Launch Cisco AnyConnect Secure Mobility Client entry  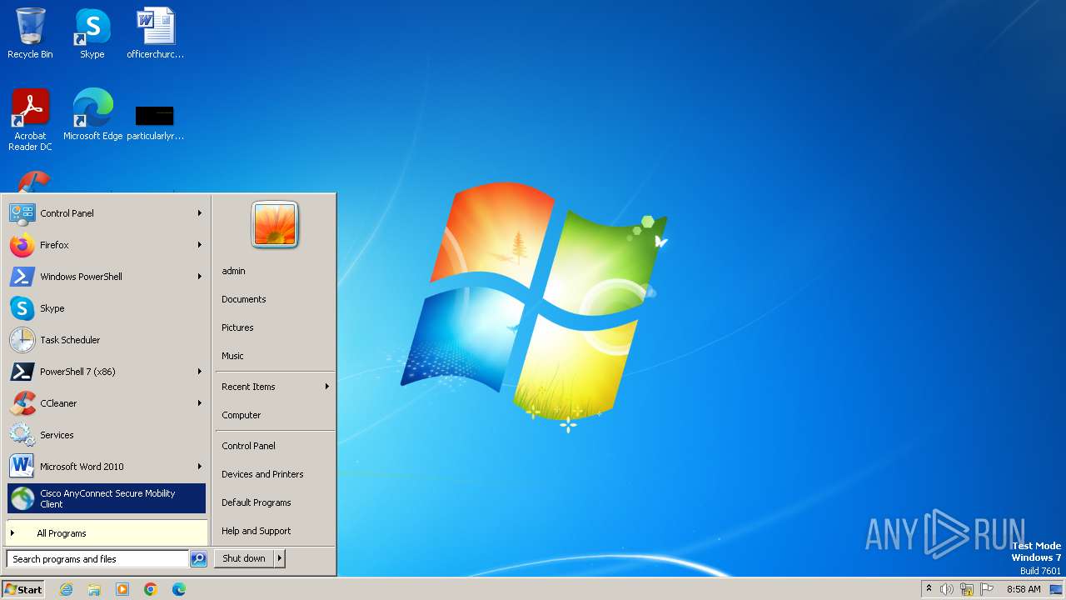click(x=107, y=498)
